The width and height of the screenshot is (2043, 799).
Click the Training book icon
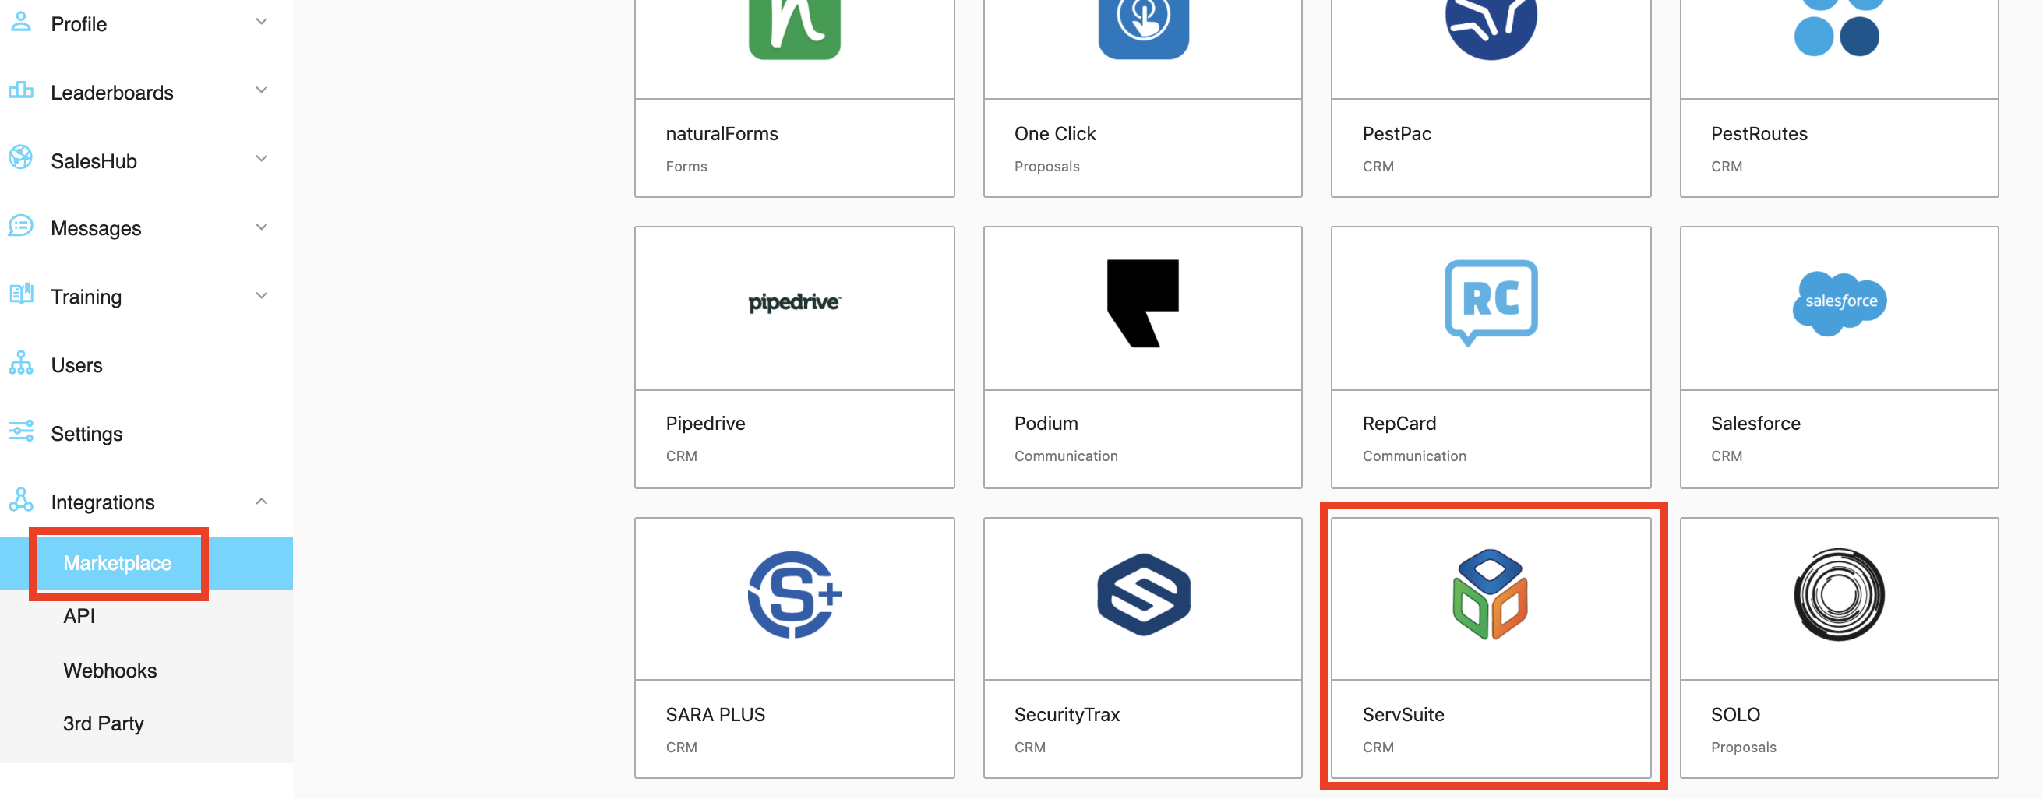click(20, 295)
